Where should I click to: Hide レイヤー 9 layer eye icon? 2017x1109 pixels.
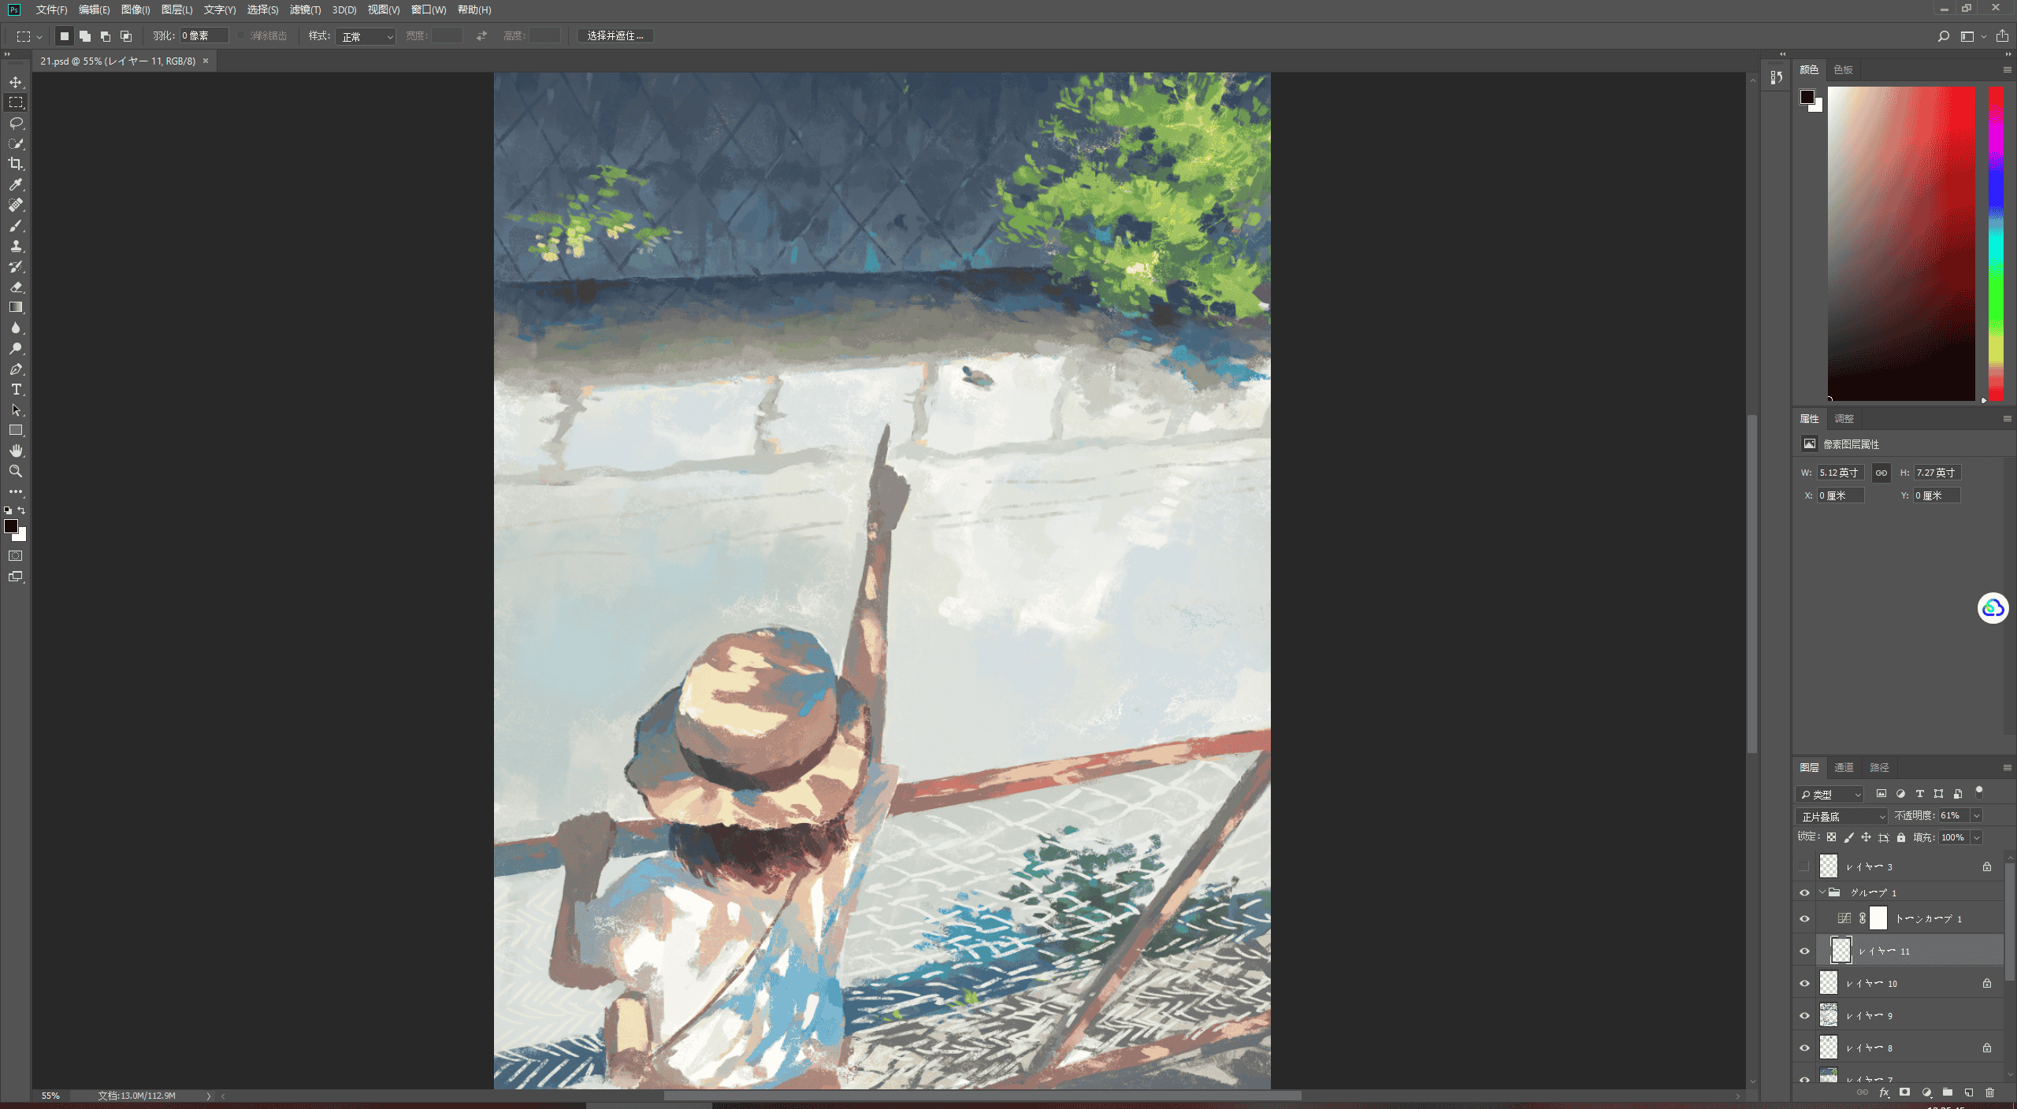click(x=1804, y=1015)
